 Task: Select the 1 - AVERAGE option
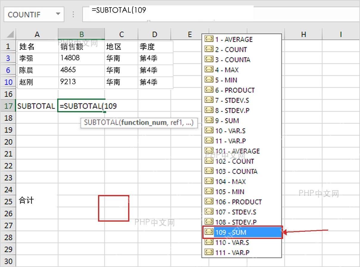[x=242, y=39]
